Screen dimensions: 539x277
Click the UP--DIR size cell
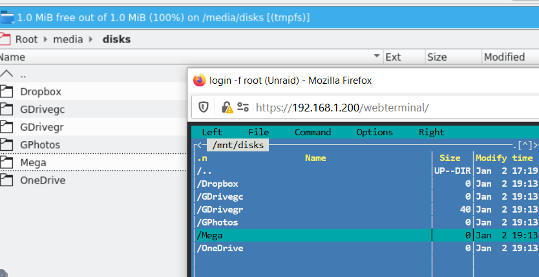click(x=452, y=171)
